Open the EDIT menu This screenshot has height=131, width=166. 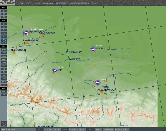[x=28, y=3]
